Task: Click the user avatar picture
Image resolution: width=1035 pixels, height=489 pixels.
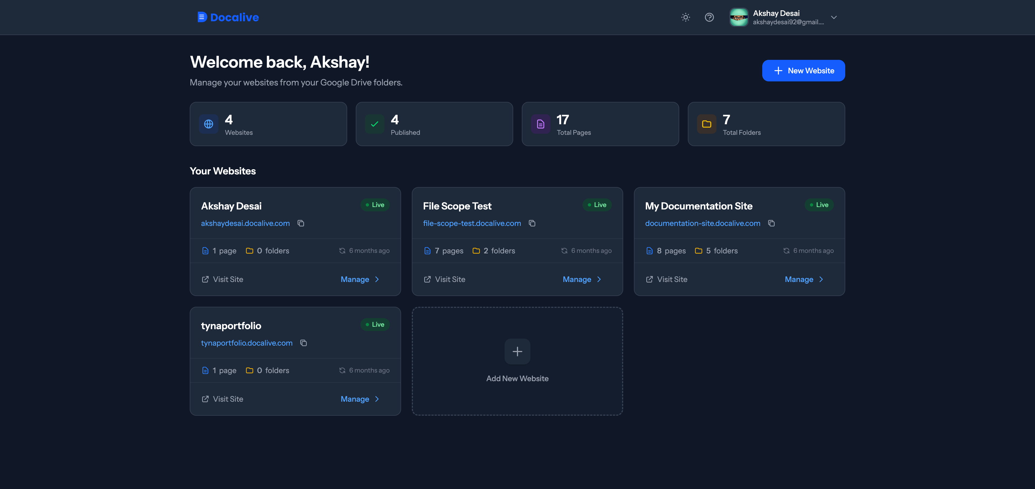Action: coord(739,17)
